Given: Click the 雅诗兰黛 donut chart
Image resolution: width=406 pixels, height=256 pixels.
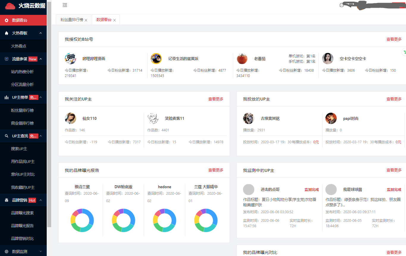Looking at the screenshot, I should pos(82,220).
